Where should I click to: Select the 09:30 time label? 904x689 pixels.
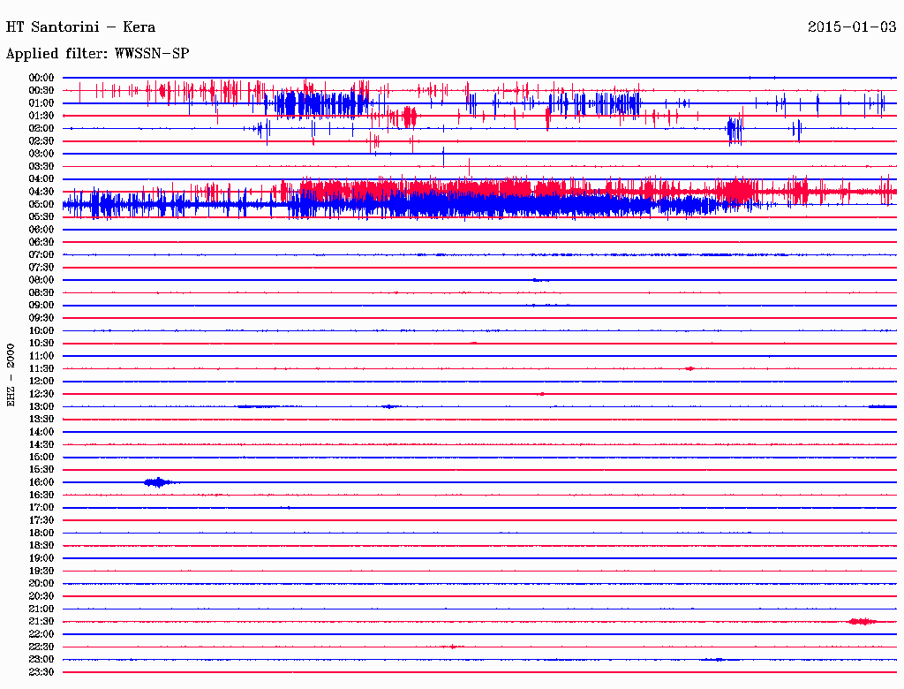click(41, 318)
